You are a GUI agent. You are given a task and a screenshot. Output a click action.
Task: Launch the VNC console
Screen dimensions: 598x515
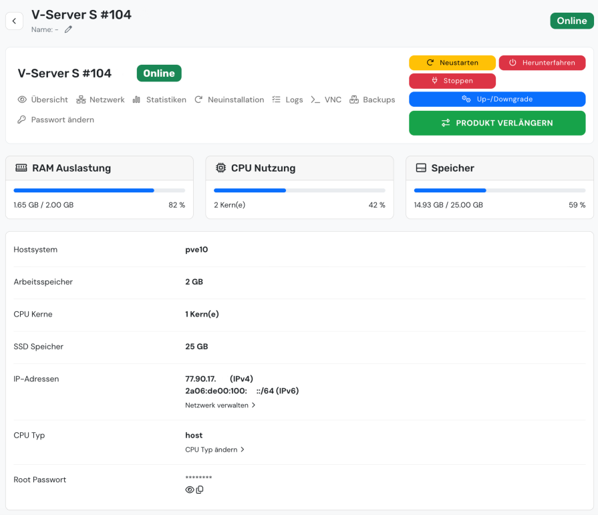(326, 100)
